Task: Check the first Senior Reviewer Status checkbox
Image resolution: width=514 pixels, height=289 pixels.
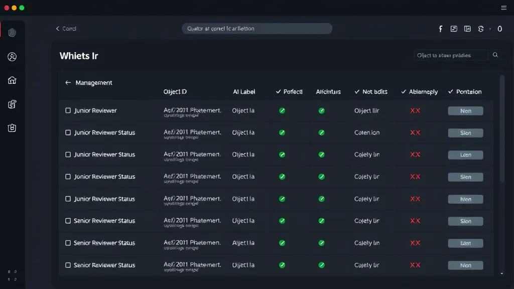Action: 68,221
